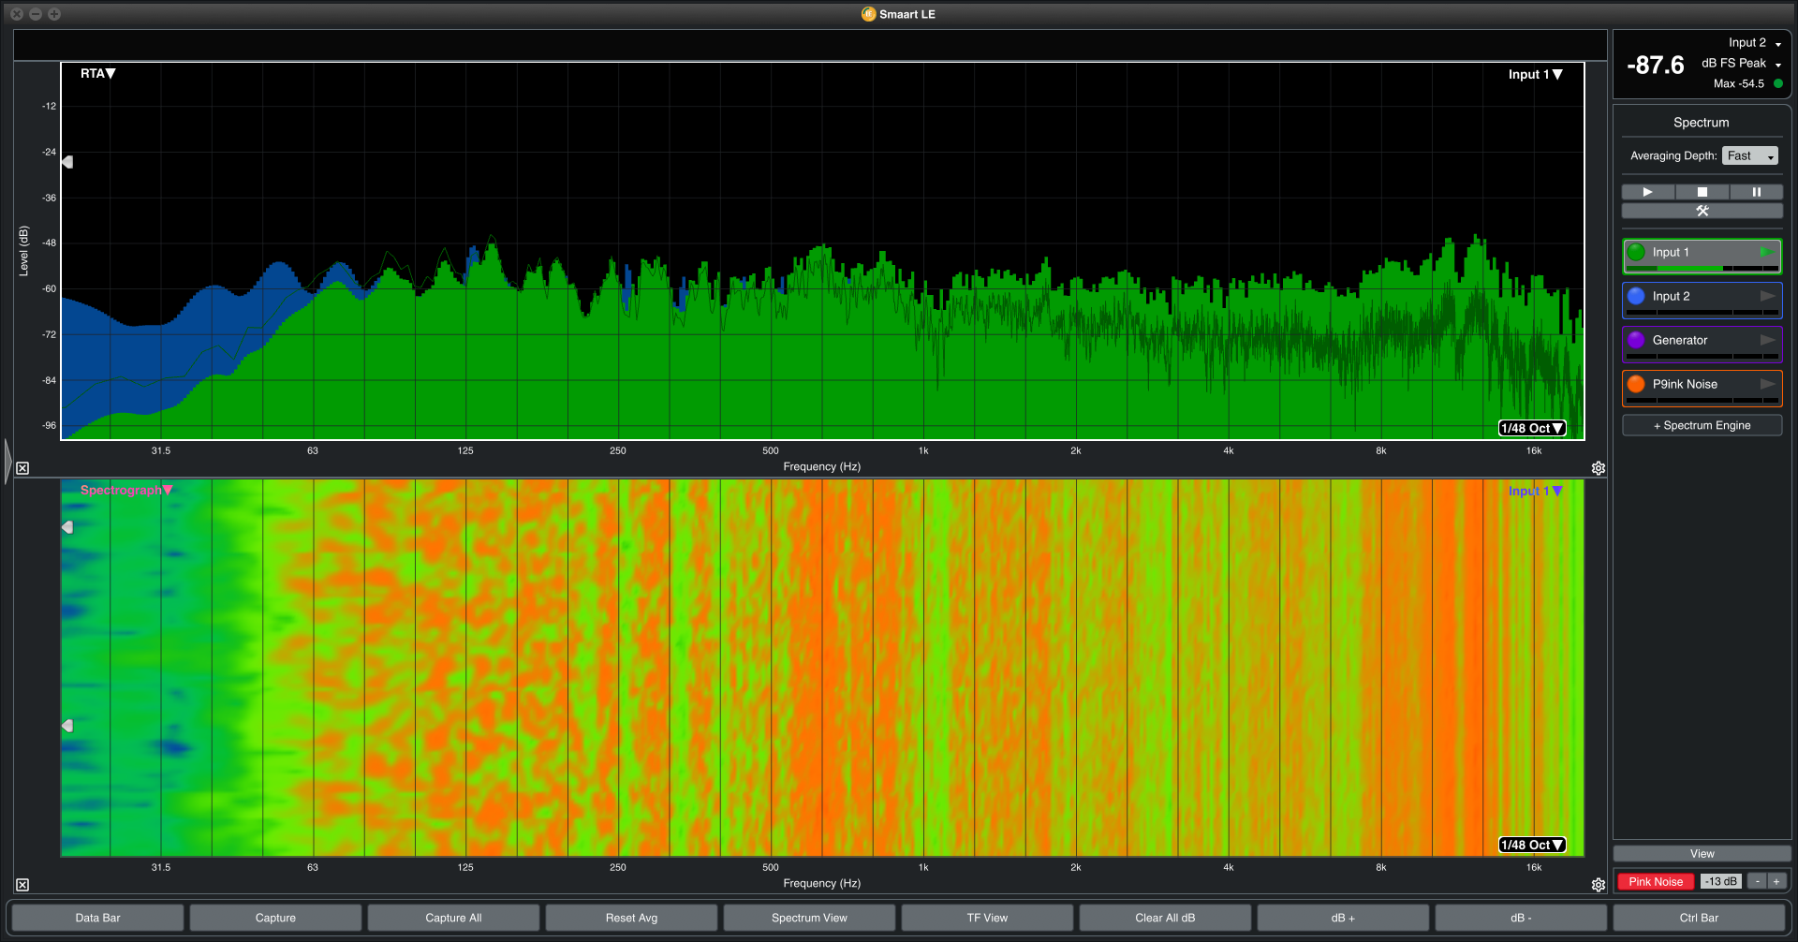Switch to Spectrum View
This screenshot has height=942, width=1798.
[809, 918]
